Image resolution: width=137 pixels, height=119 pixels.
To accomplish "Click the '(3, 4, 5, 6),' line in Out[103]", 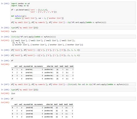I will (18, 43).
